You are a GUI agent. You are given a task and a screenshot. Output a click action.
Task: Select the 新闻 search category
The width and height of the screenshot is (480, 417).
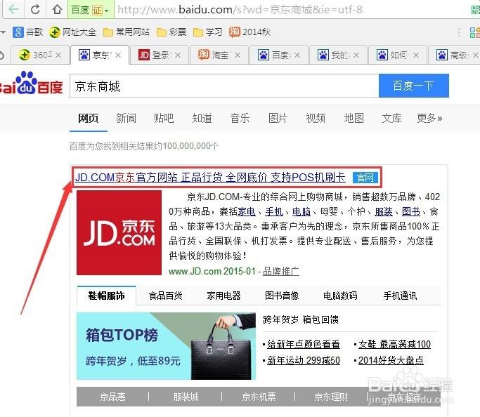pyautogui.click(x=126, y=118)
